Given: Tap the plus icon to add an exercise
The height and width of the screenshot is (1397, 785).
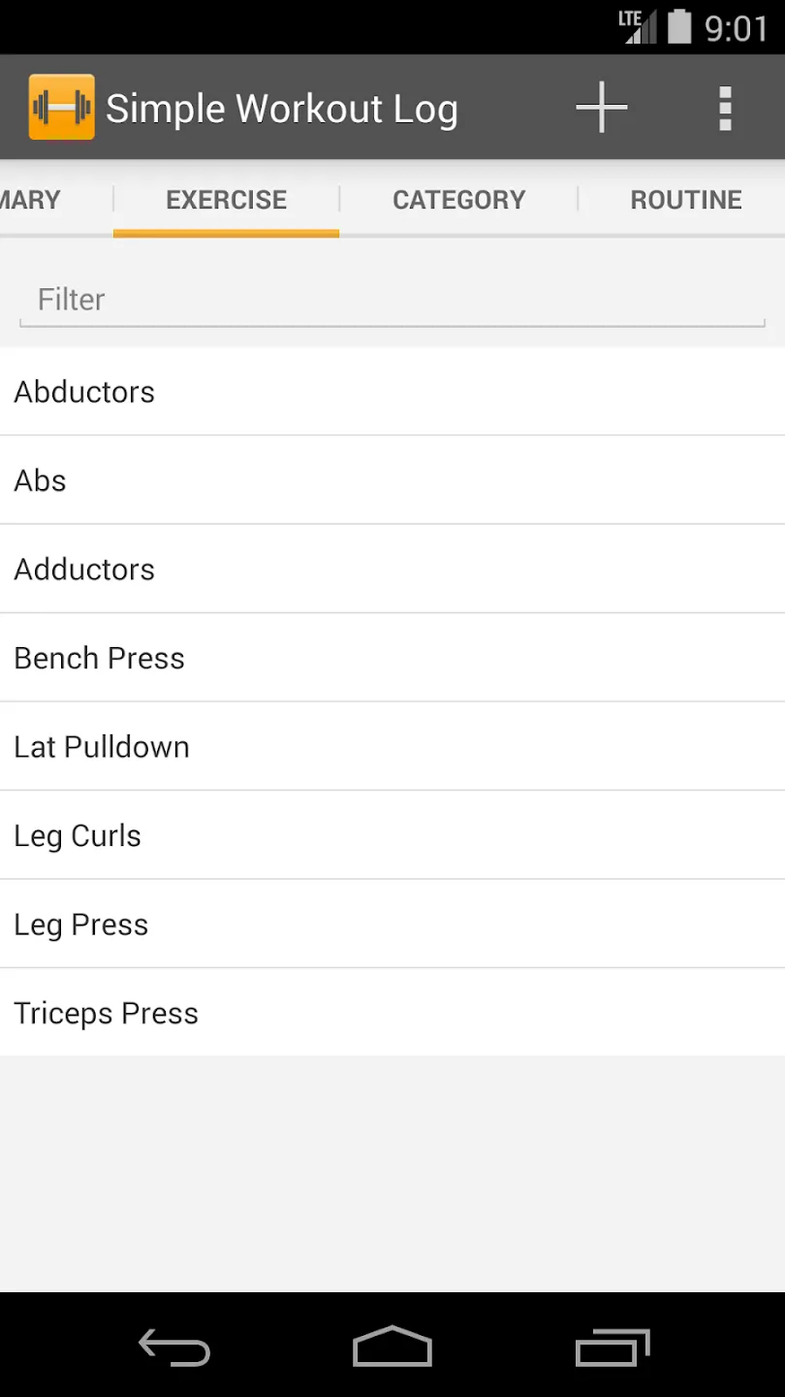Looking at the screenshot, I should (x=602, y=107).
